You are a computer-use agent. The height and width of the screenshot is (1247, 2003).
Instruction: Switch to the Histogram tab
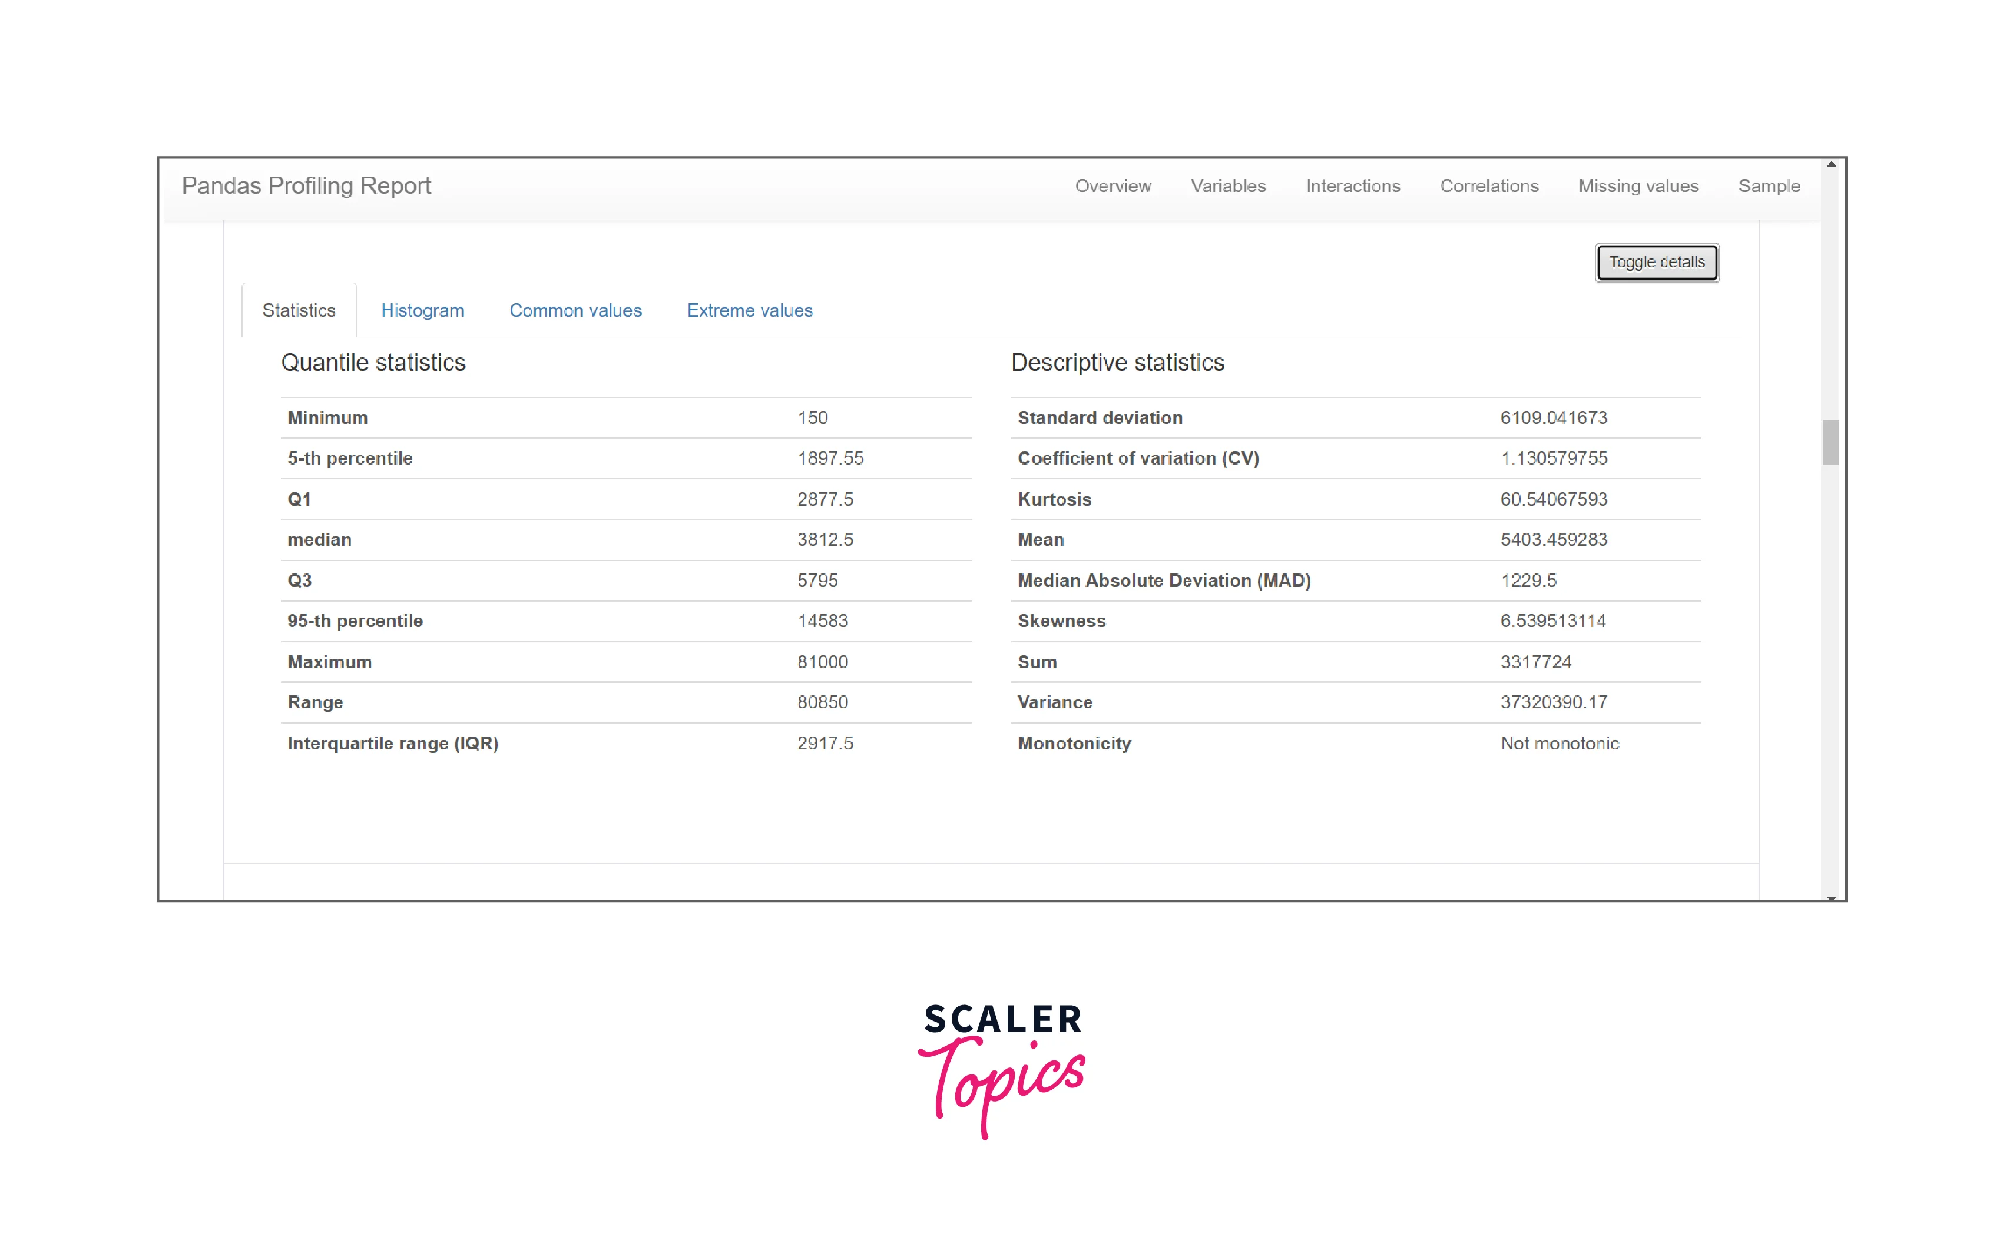click(x=422, y=311)
